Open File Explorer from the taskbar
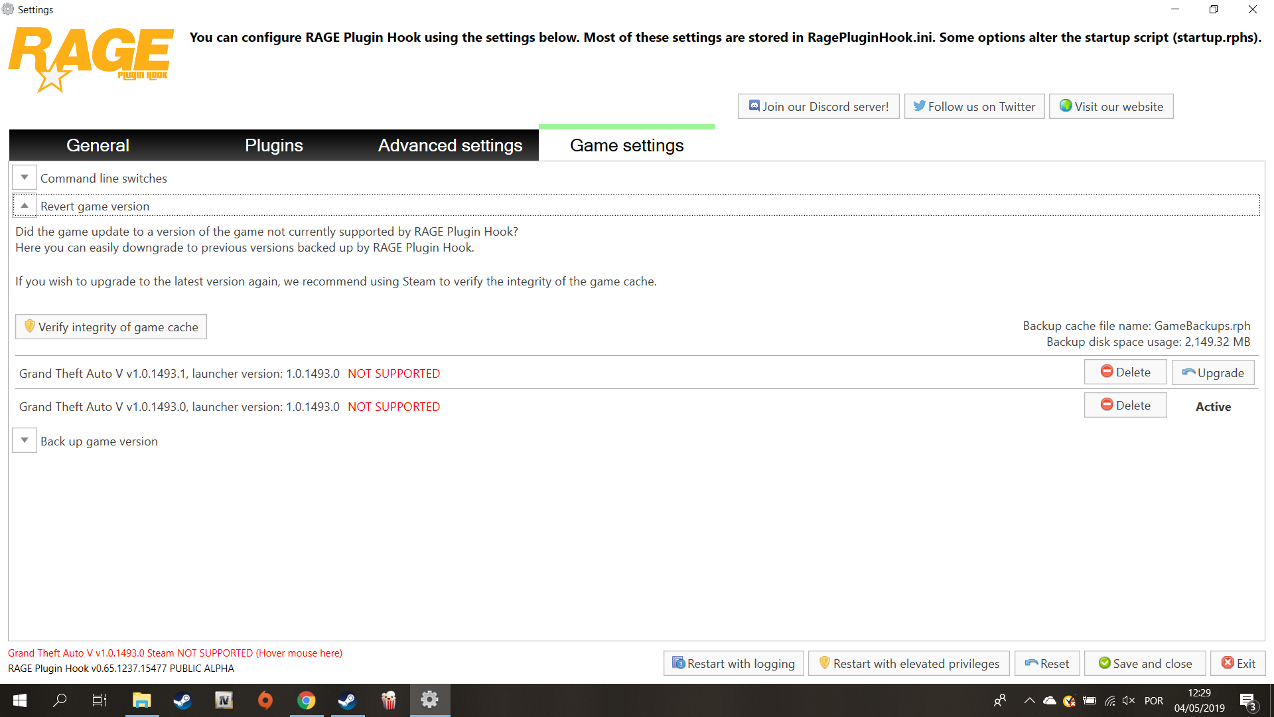 click(141, 700)
